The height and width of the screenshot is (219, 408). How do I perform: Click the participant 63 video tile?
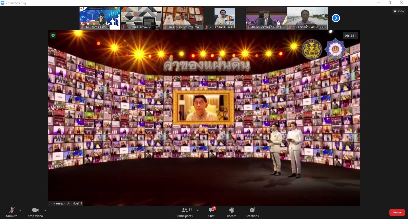(141, 18)
